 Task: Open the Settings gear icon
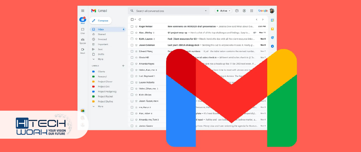pyautogui.click(x=244, y=11)
